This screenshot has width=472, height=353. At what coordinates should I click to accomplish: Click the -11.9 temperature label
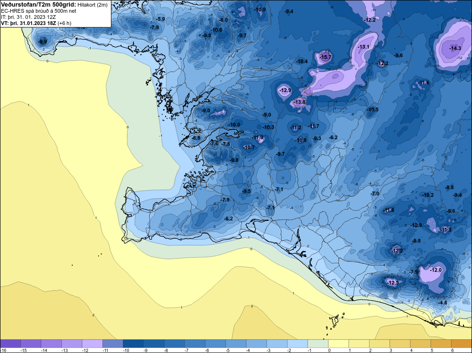tap(258, 138)
